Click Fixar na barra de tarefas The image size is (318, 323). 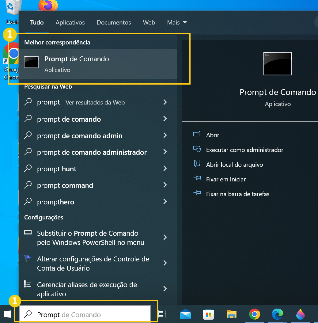[238, 194]
